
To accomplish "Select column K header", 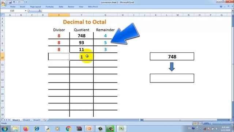I will click(x=156, y=15).
